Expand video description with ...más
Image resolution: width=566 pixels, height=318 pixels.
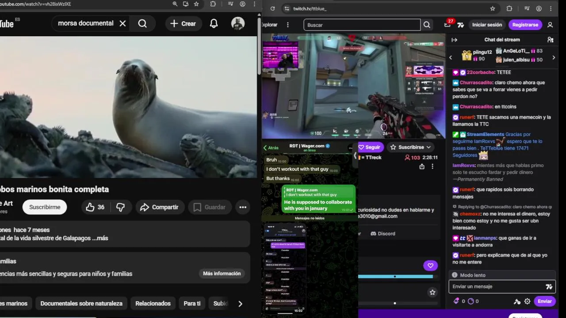click(100, 238)
